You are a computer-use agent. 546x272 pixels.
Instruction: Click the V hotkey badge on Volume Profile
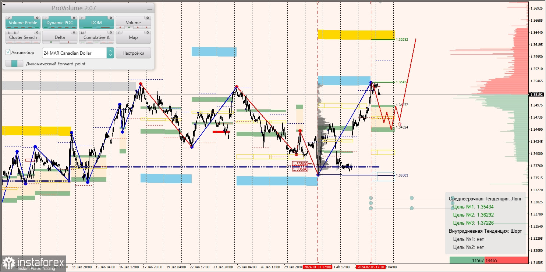point(9,18)
